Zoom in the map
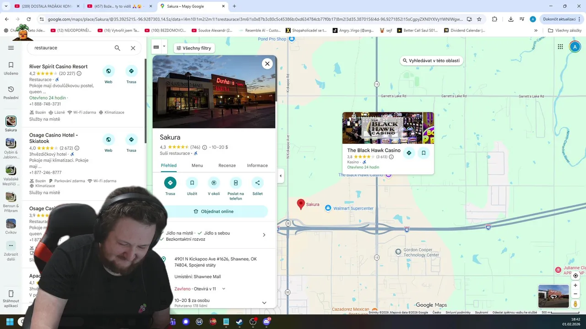Screen dimensions: 586x329 (575, 286)
